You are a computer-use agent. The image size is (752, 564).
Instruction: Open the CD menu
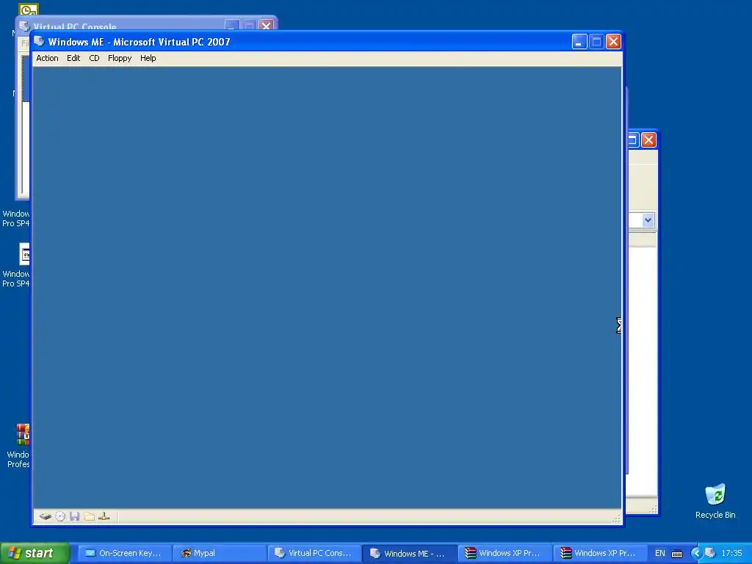[x=94, y=58]
